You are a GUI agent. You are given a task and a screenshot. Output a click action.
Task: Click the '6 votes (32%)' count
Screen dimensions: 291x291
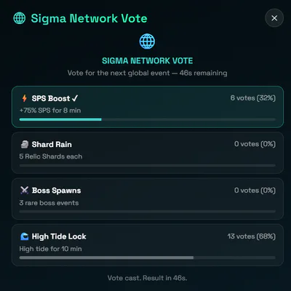tap(253, 98)
